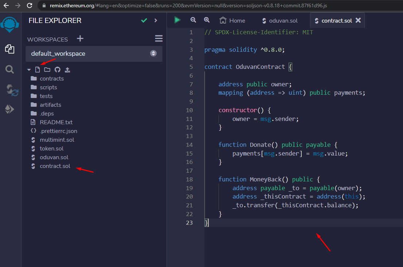
Task: Expand the File Explorer panel chevron
Action: 156,20
